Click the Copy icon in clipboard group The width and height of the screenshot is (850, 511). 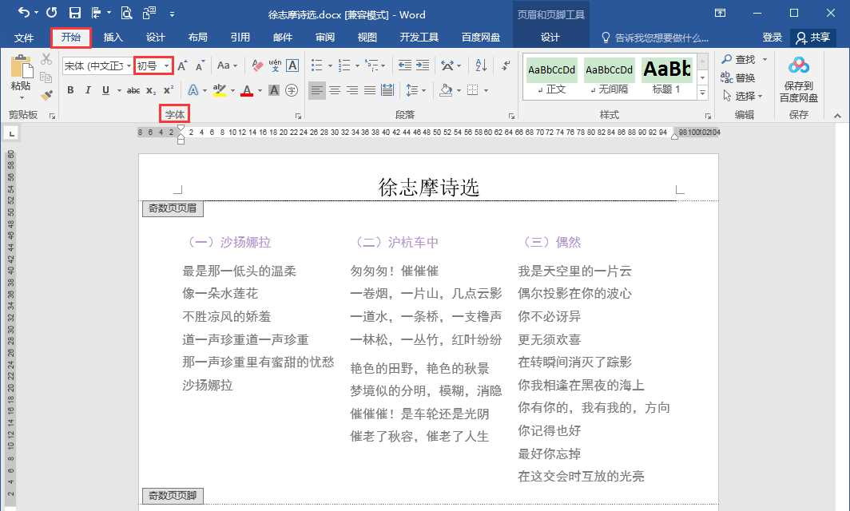(x=46, y=77)
